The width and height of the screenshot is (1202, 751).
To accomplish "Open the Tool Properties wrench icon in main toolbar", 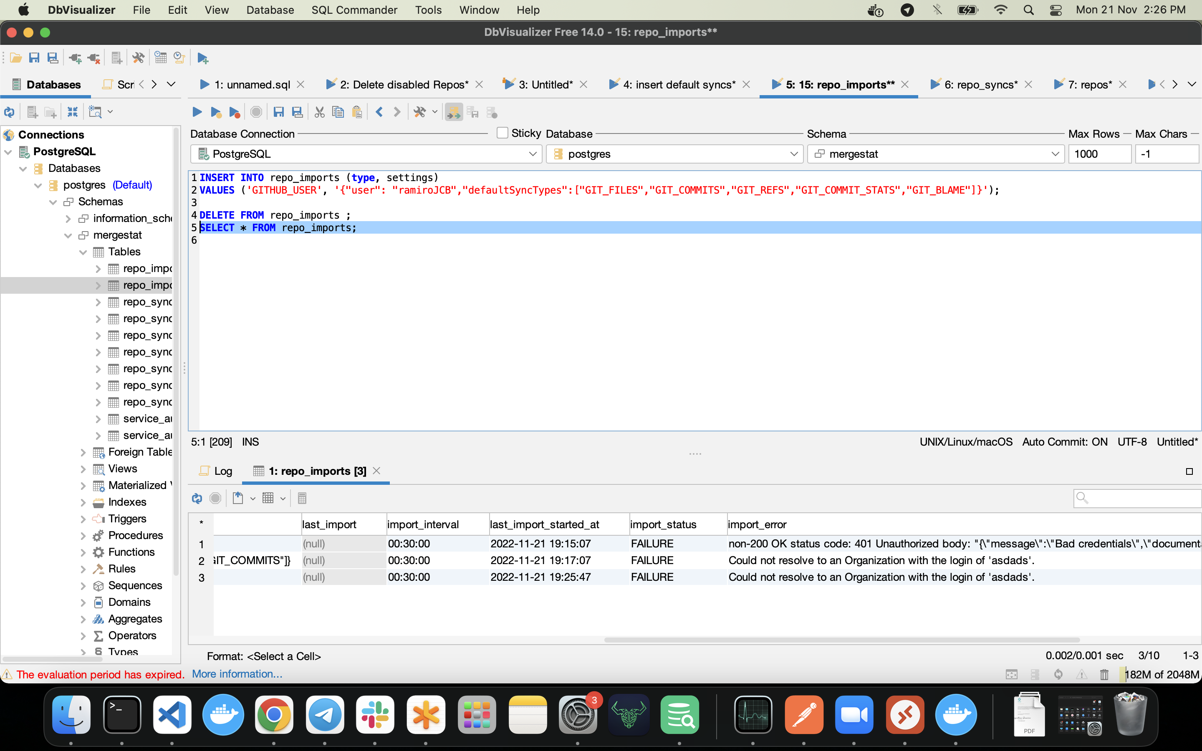I will [x=138, y=58].
